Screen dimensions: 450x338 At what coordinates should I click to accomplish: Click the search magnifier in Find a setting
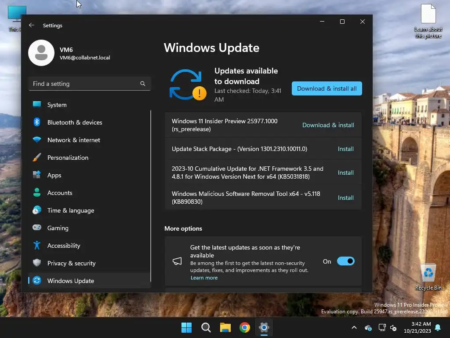point(143,84)
